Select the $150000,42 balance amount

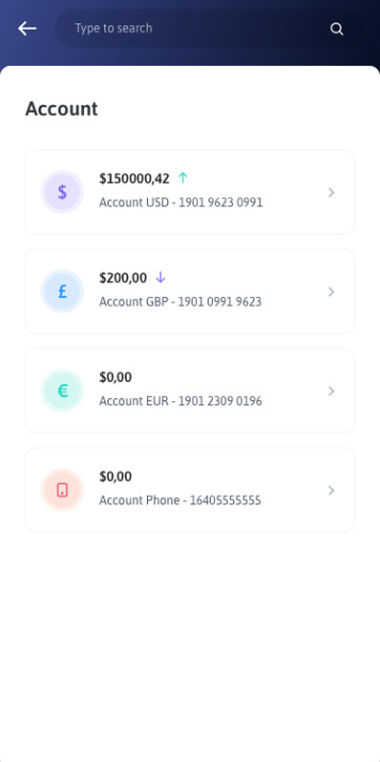point(135,179)
